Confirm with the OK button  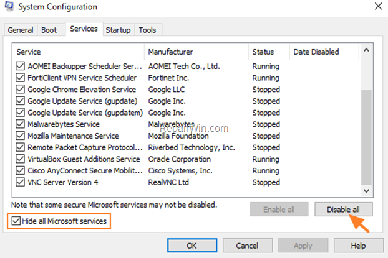192,246
